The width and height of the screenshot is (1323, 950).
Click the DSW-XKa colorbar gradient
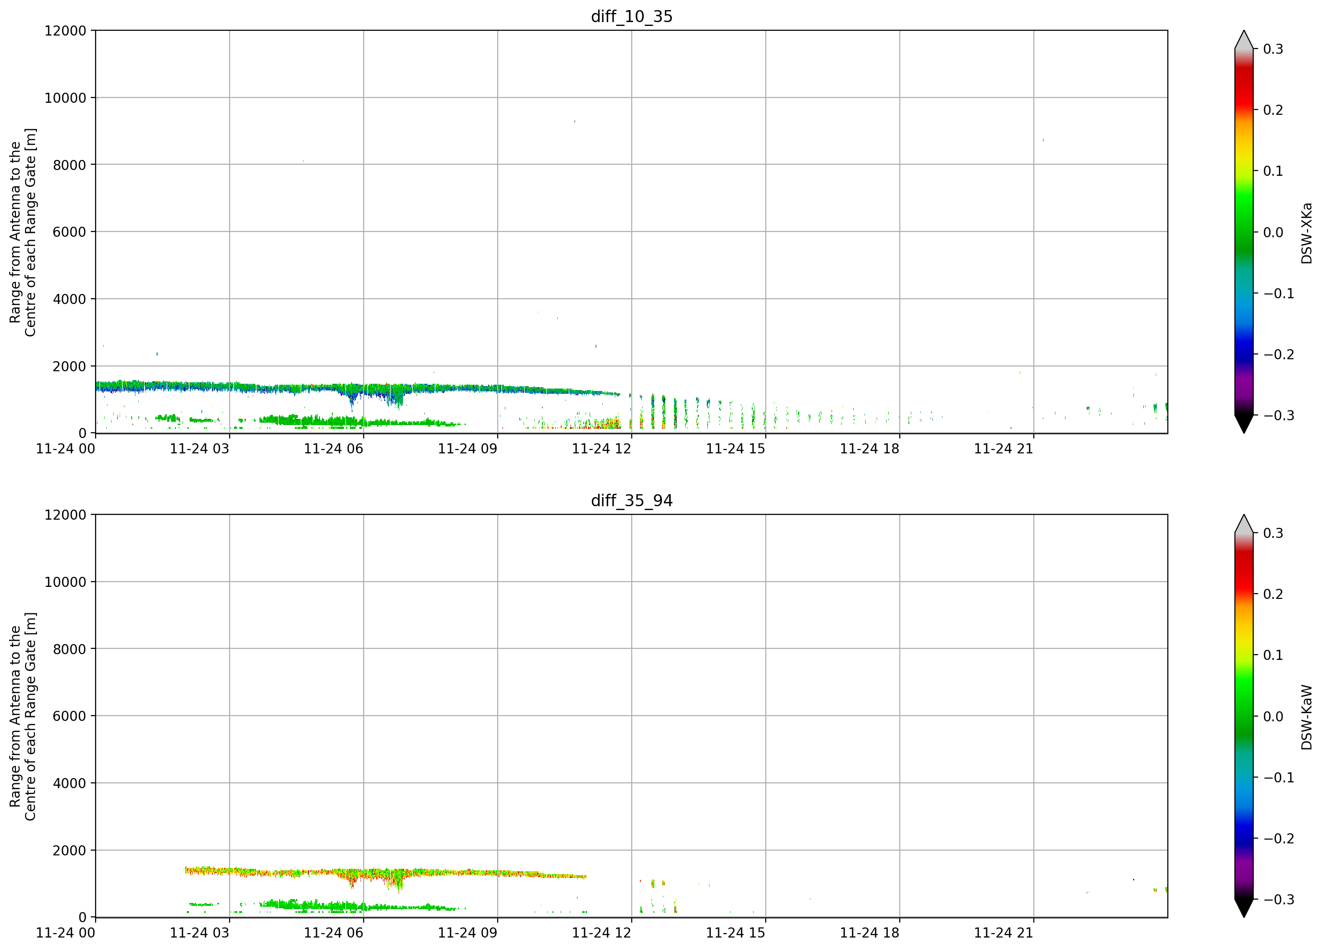(x=1244, y=231)
